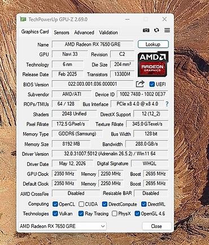Open the GPU selection dropdown
The image size is (209, 245).
pos(62,226)
